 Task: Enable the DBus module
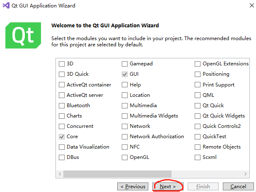[x=62, y=157]
